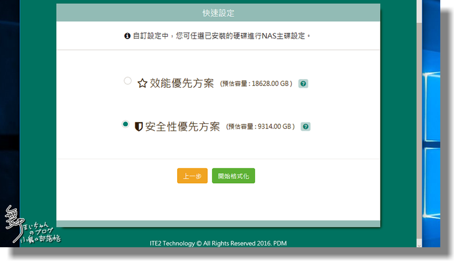Screen dimensions: 454x261
Task: Click the star icon for 效能優先方案
Action: coord(142,83)
